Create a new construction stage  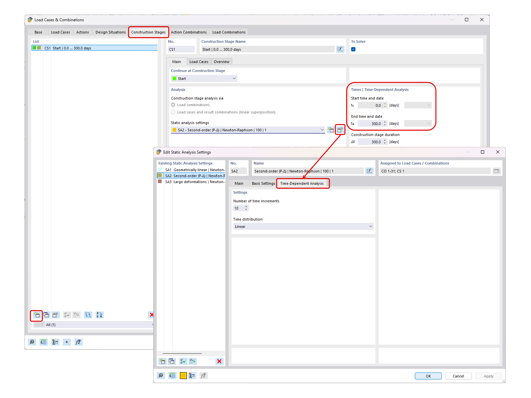pos(37,315)
